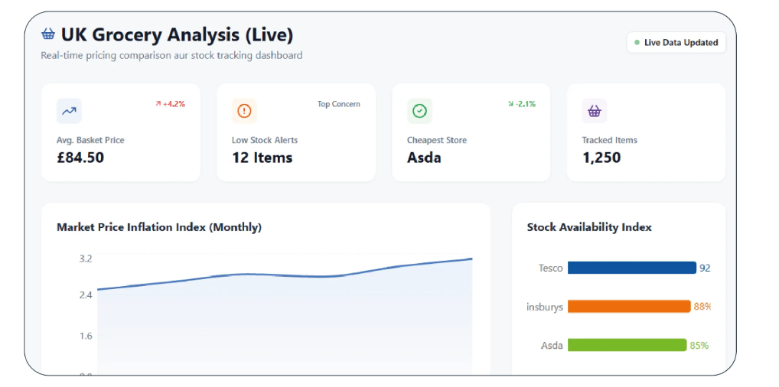The height and width of the screenshot is (387, 779).
Task: Click the Tracked Items count 1,250
Action: [601, 158]
